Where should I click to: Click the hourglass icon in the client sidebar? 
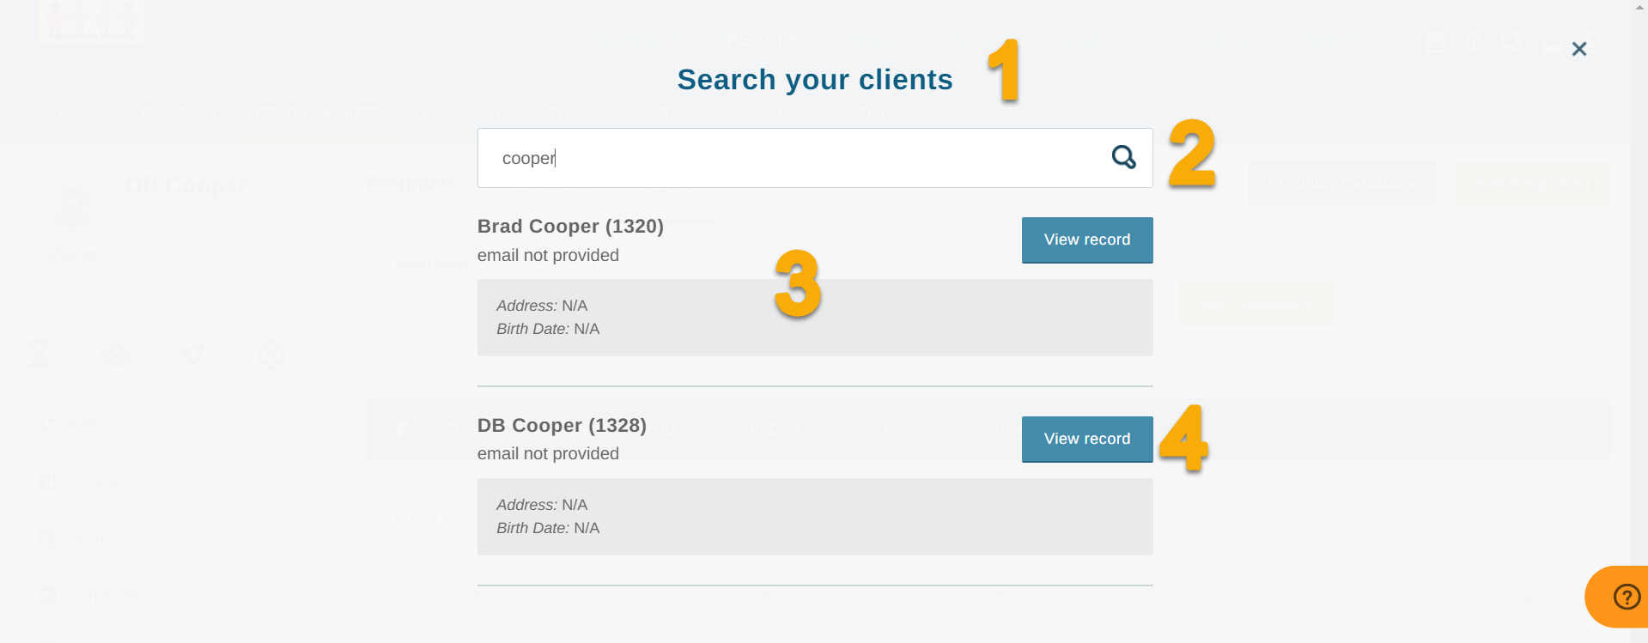tap(39, 354)
